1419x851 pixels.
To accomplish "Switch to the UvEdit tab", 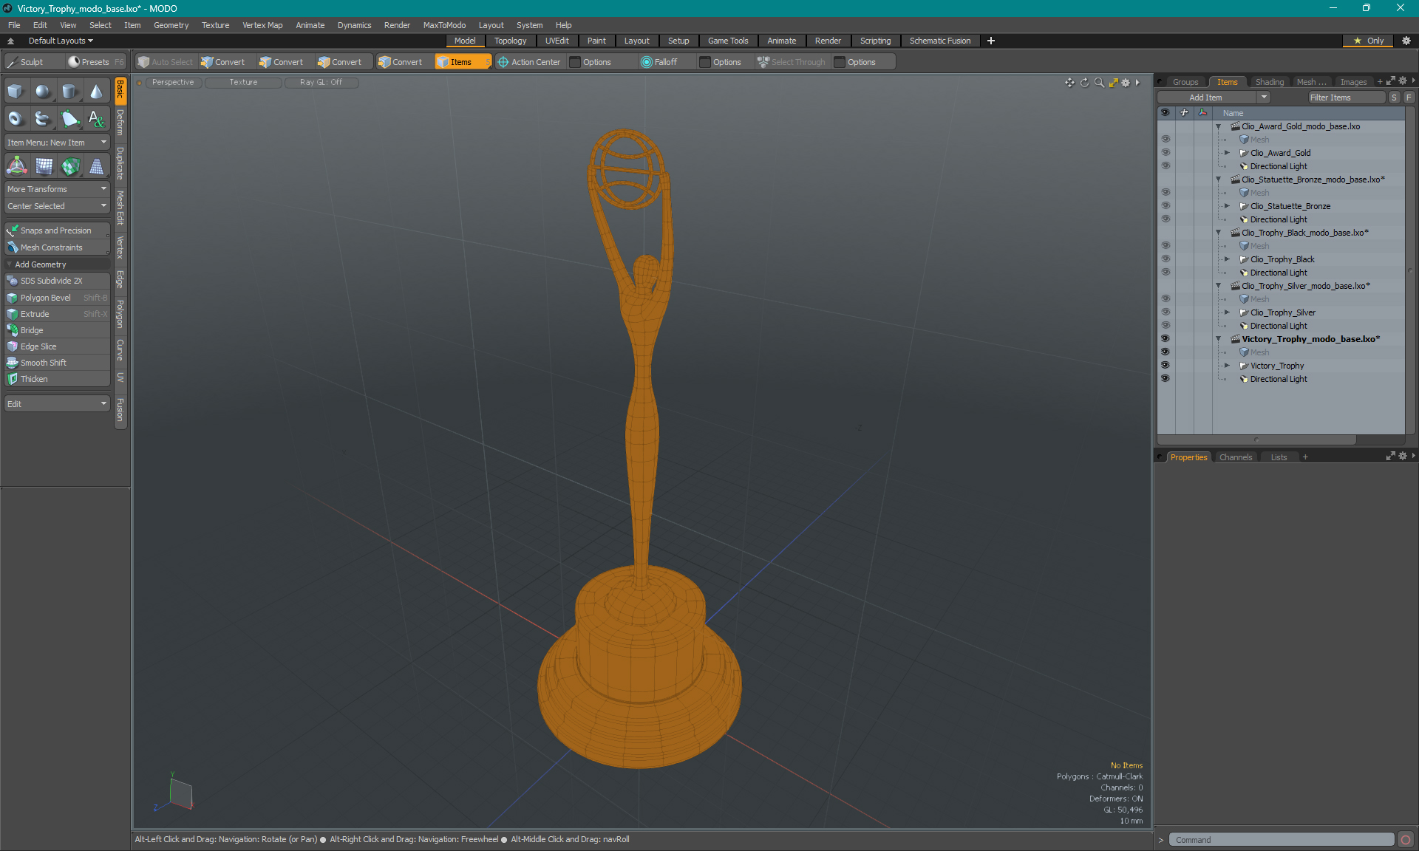I will click(559, 41).
